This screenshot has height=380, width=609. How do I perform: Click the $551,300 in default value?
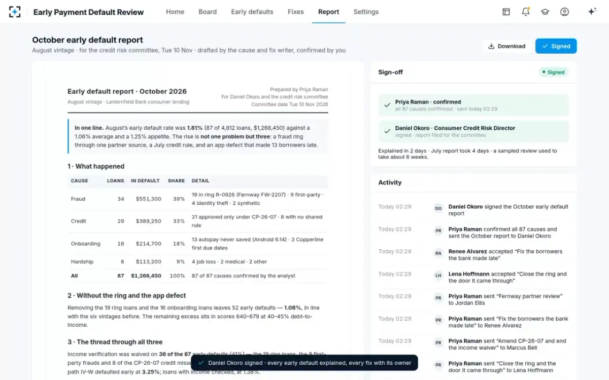click(x=149, y=199)
